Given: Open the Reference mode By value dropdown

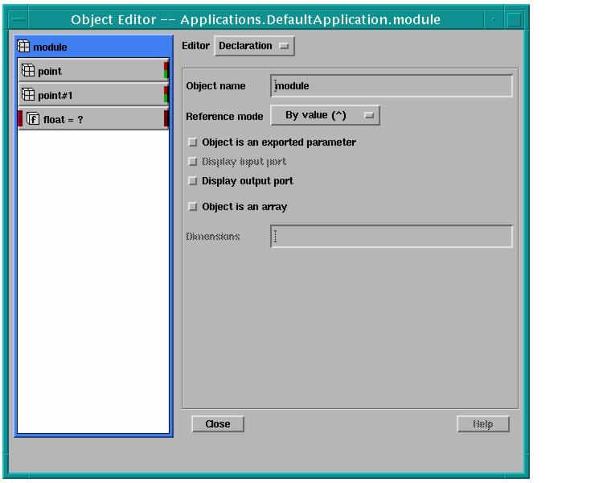Looking at the screenshot, I should 325,116.
